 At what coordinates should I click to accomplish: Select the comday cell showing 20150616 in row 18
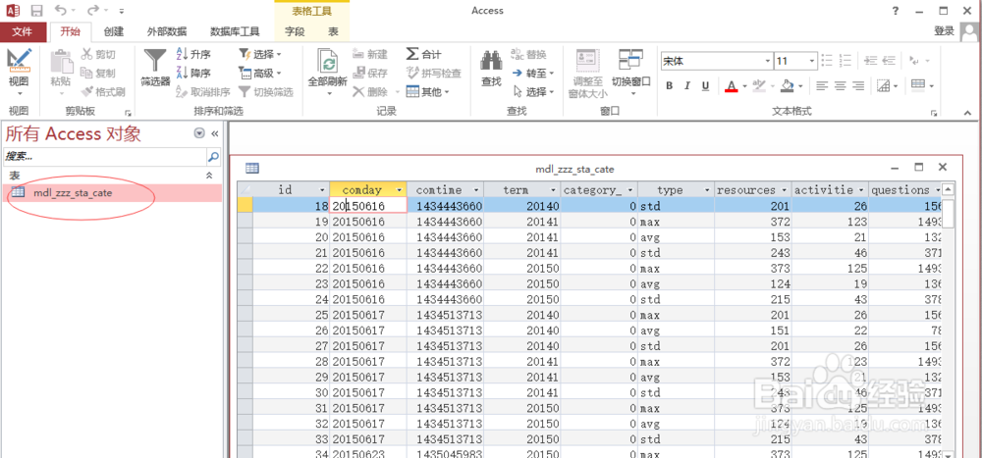(368, 205)
